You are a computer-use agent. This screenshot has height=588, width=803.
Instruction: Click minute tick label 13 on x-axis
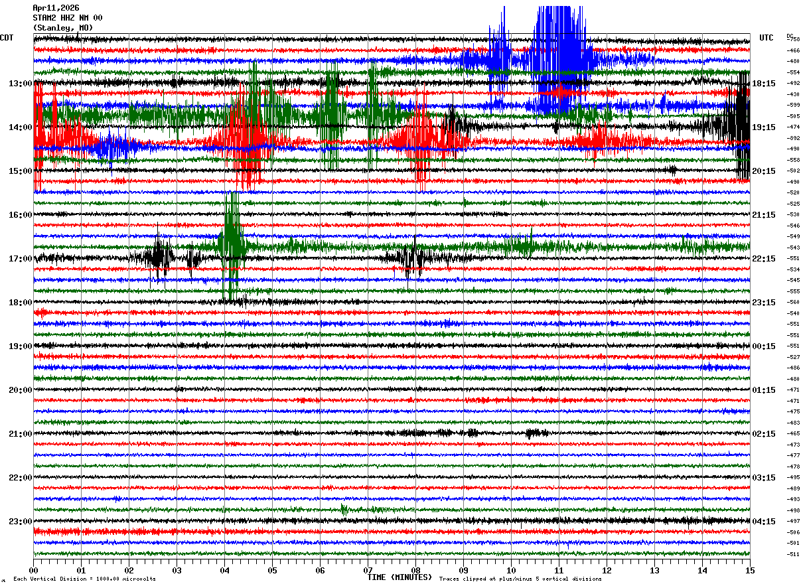[655, 570]
